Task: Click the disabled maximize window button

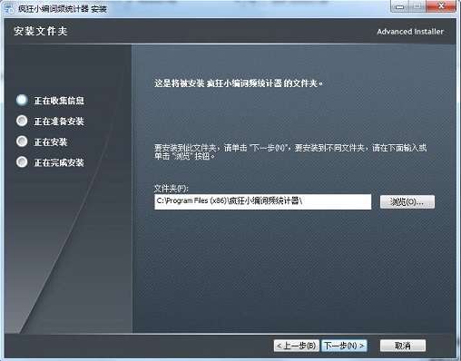Action: 417,6
